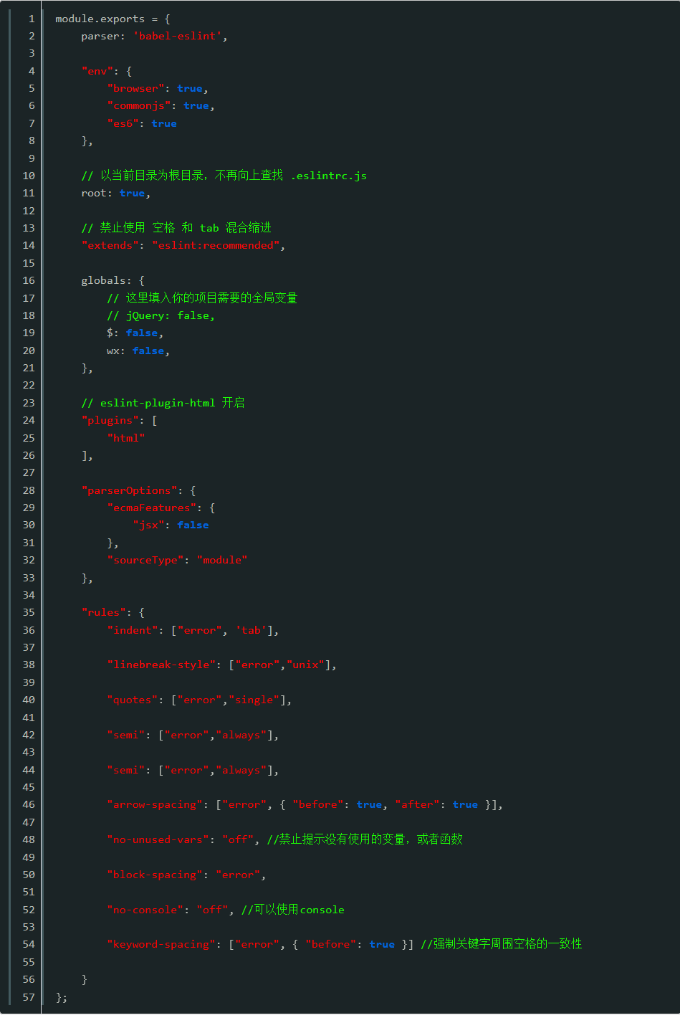Viewport: 680px width, 1033px height.
Task: Click the "plugins" key
Action: pyautogui.click(x=110, y=420)
